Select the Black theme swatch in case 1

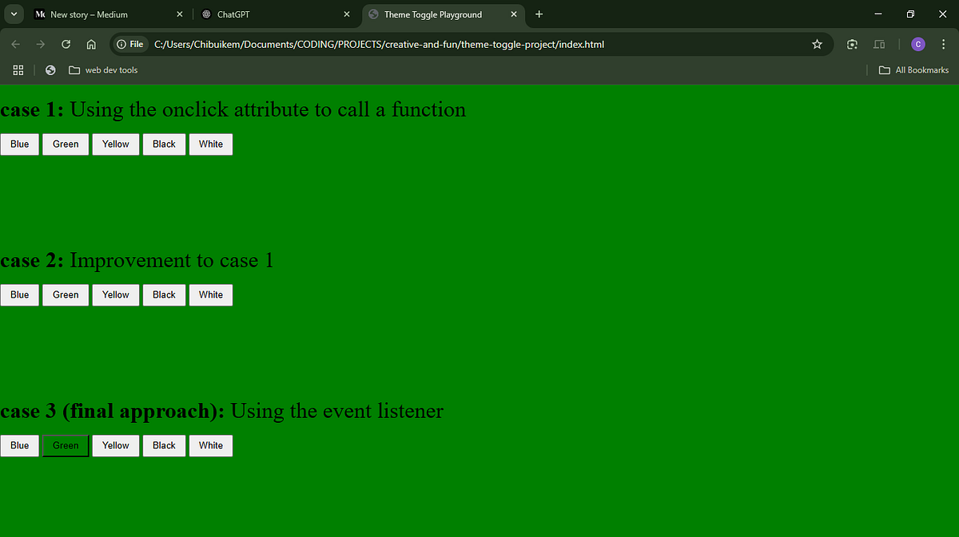click(164, 144)
